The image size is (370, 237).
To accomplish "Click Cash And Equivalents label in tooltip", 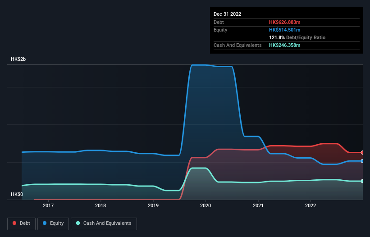I will pos(238,45).
